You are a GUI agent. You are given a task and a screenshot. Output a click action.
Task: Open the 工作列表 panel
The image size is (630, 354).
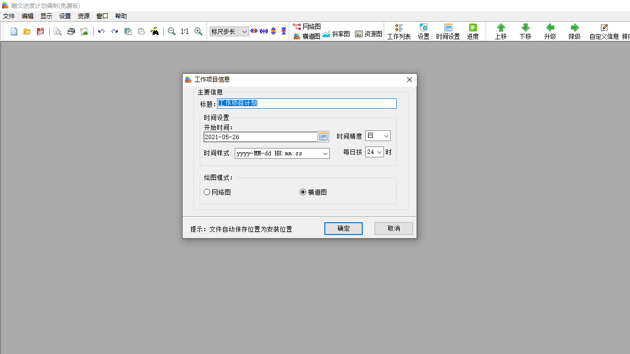pos(399,31)
